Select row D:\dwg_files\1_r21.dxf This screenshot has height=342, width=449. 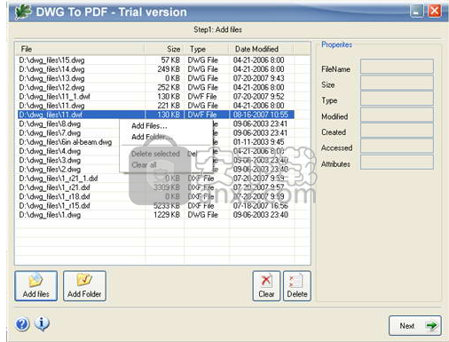(x=156, y=187)
